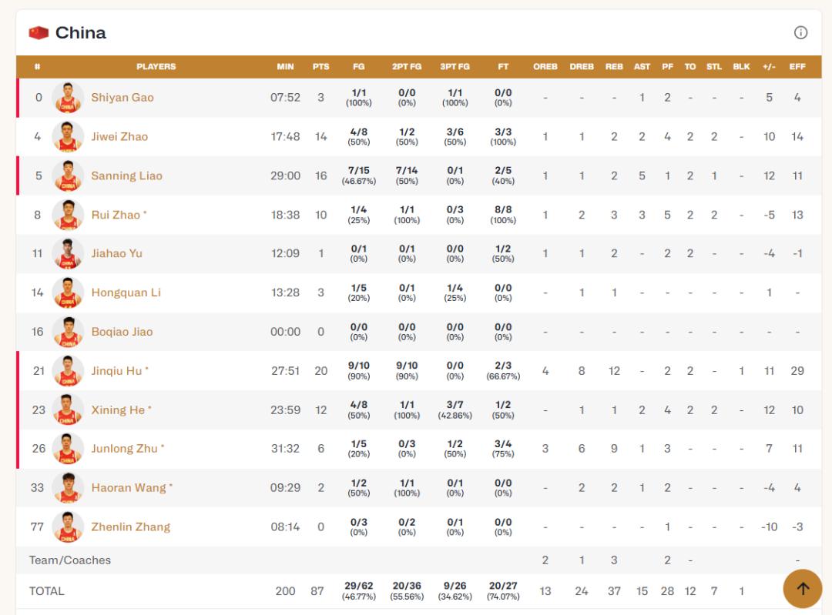The height and width of the screenshot is (615, 832).
Task: Click Zhenlin Zhang's -10 plus/minus value
Action: coord(769,527)
